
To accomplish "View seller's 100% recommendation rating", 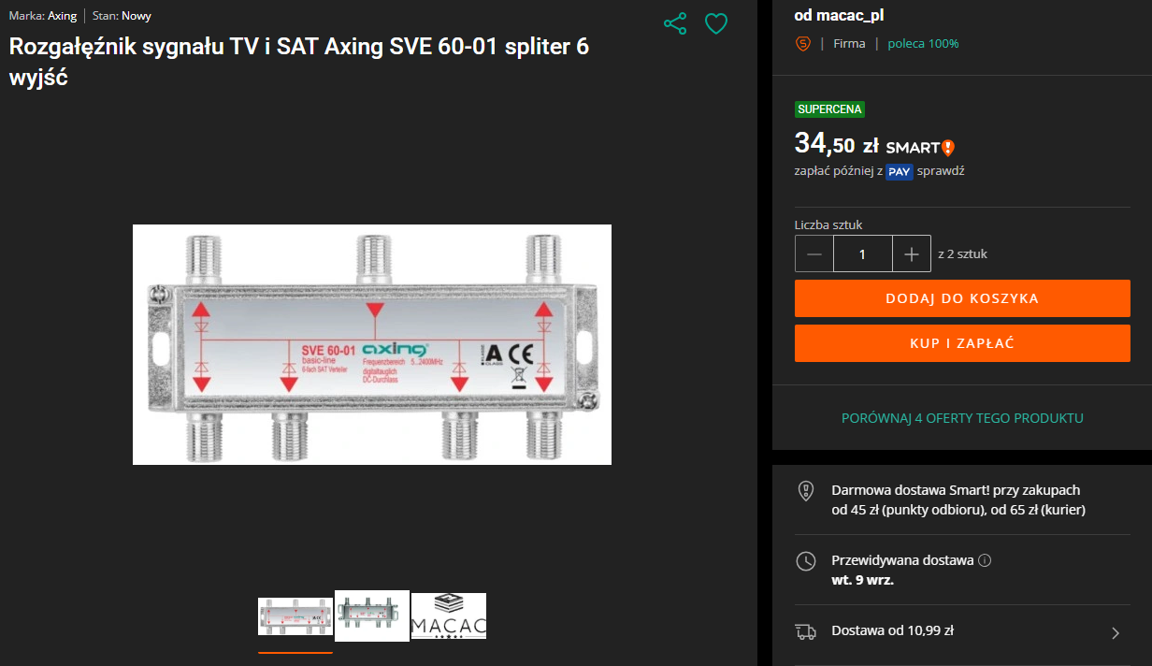I will [x=923, y=43].
